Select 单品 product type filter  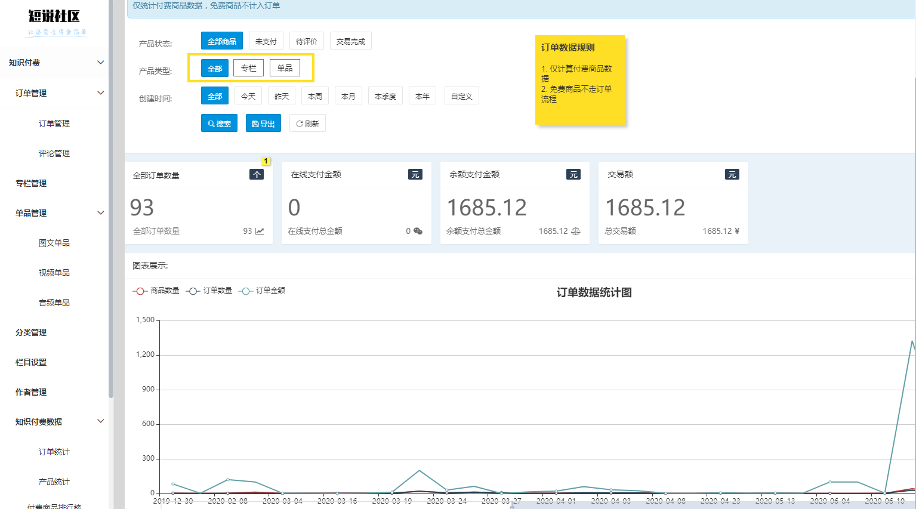(285, 68)
